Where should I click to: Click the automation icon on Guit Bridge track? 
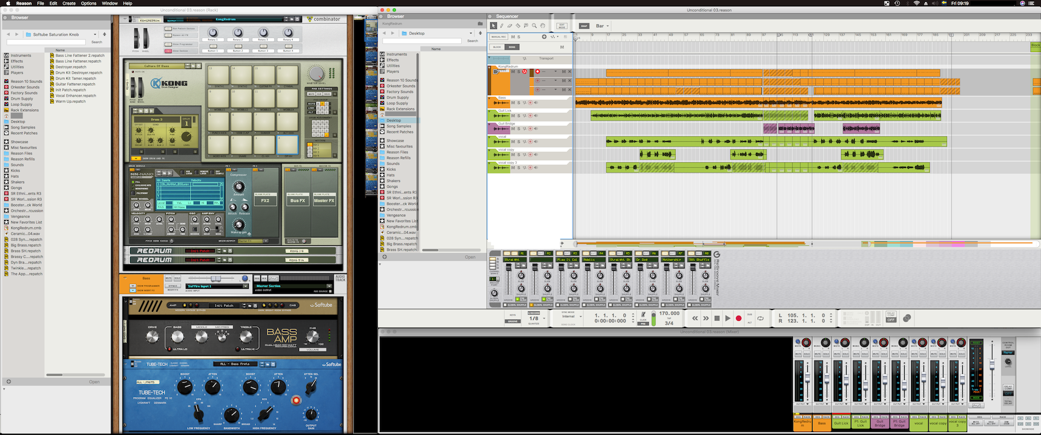coord(524,129)
